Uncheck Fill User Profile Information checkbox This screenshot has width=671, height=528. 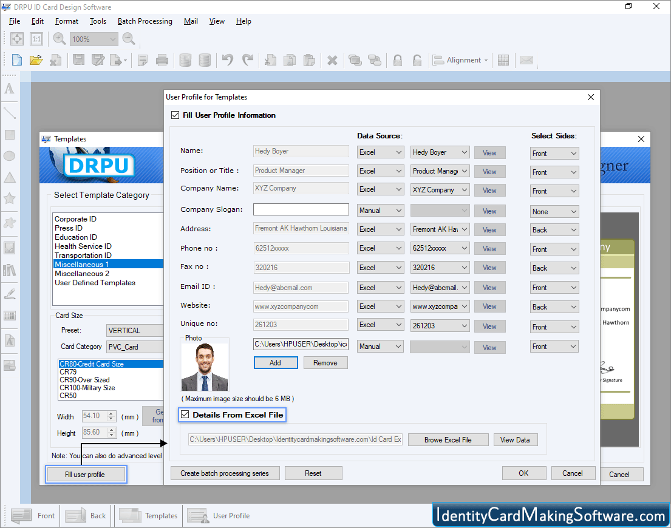coord(175,115)
